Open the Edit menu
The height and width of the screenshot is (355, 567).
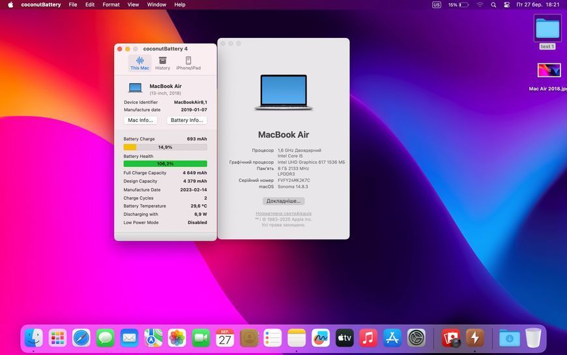(90, 5)
